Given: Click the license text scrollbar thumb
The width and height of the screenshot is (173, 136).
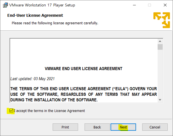Looking at the screenshot, I should 160,47.
